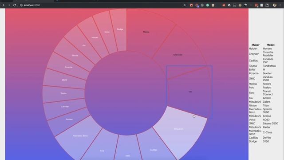Click the Nissan chart segment
Viewport: 284px width, 160px height.
(x=95, y=37)
